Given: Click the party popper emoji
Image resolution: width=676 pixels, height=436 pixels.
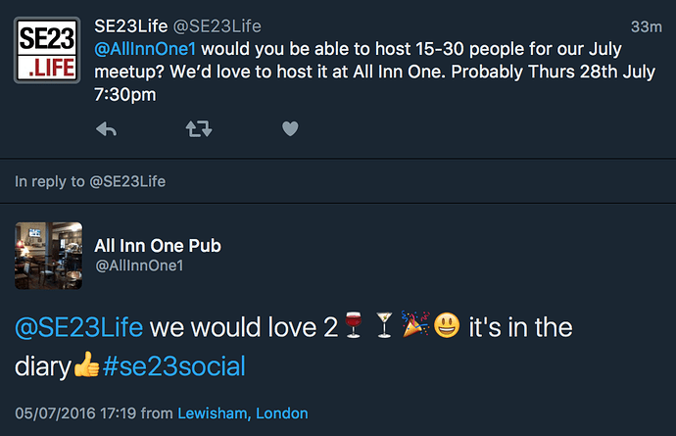Looking at the screenshot, I should (416, 328).
